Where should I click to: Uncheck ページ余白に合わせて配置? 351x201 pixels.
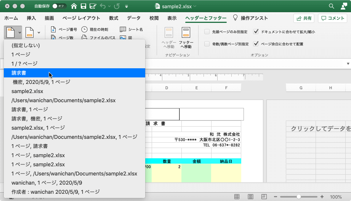[x=256, y=43]
